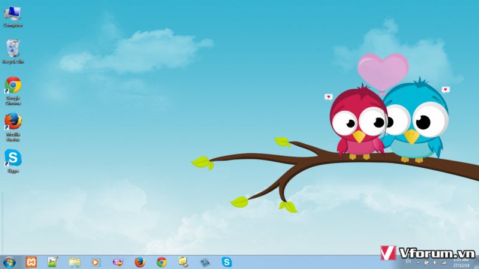Launch Chrome from the taskbar
This screenshot has height=269, width=479.
(162, 262)
